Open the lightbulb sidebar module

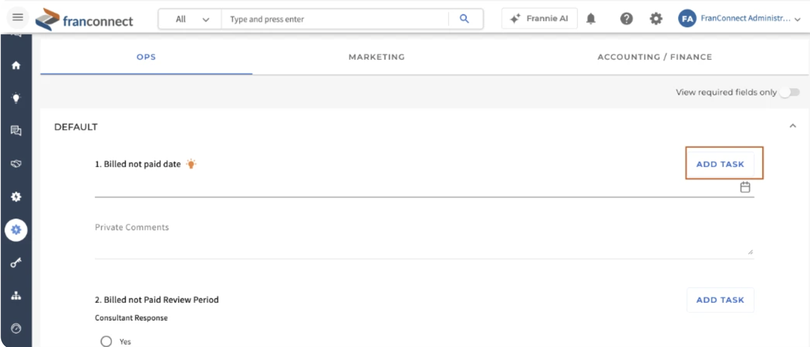click(x=16, y=98)
